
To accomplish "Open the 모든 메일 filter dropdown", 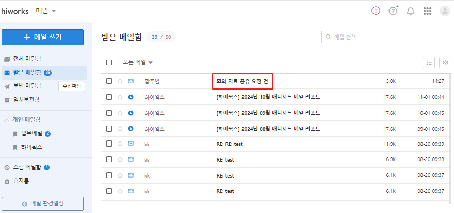I will click(138, 63).
